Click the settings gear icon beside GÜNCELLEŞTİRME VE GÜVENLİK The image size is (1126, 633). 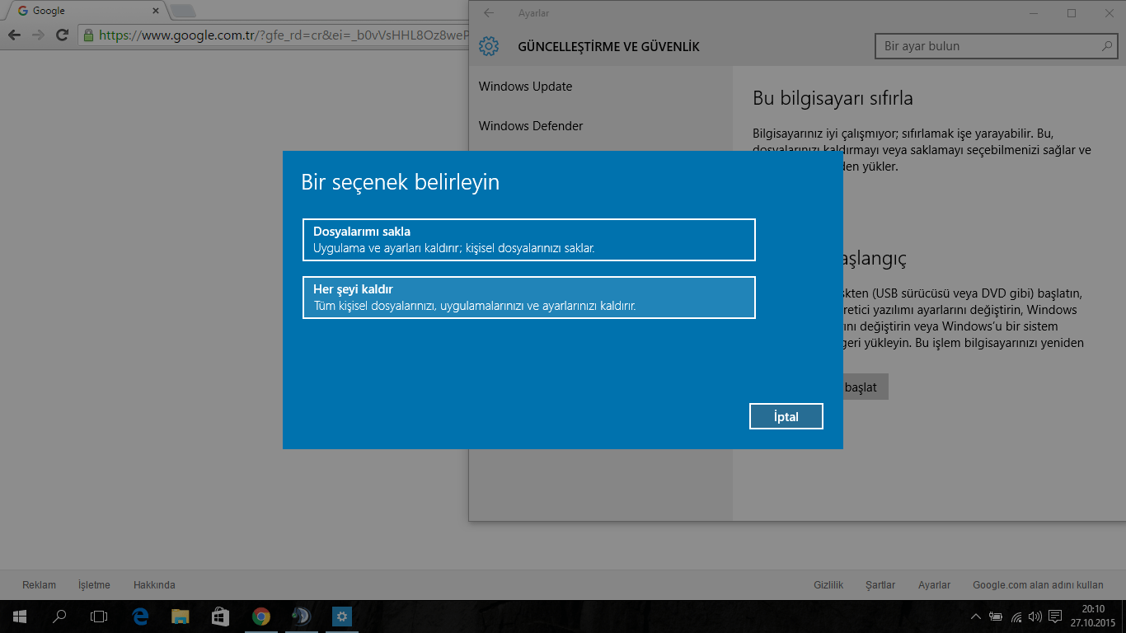pyautogui.click(x=489, y=46)
